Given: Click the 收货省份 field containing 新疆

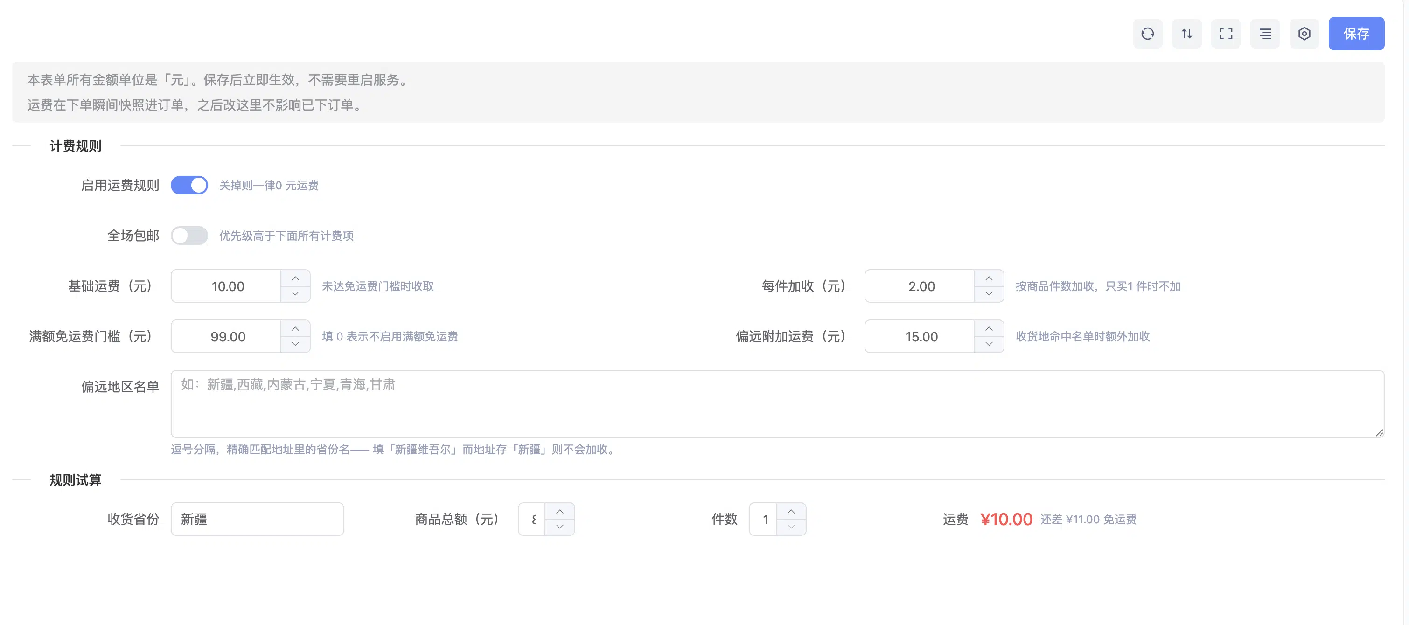Looking at the screenshot, I should click(x=257, y=519).
